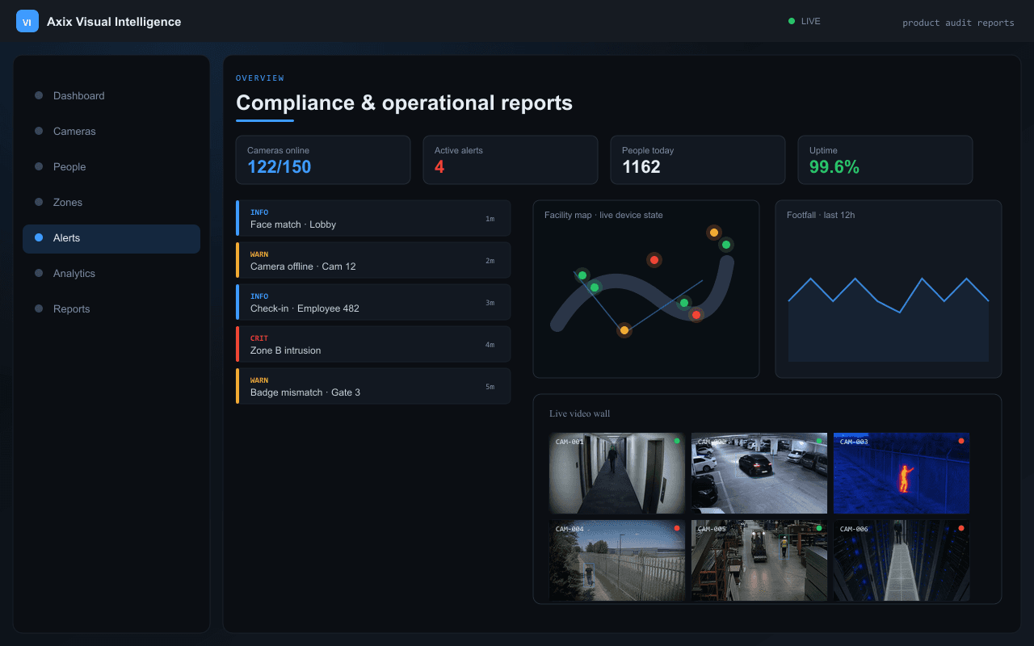The height and width of the screenshot is (646, 1034).
Task: Click the 2m timestamp on Camera offline alert
Action: tap(490, 261)
